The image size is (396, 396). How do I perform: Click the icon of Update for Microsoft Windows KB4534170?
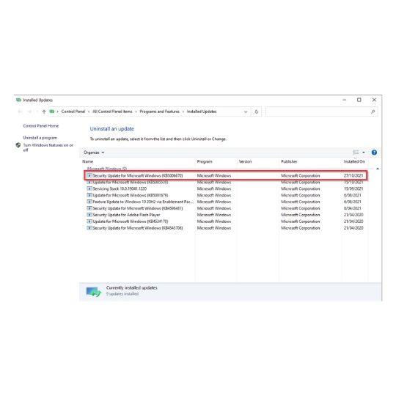(x=89, y=221)
